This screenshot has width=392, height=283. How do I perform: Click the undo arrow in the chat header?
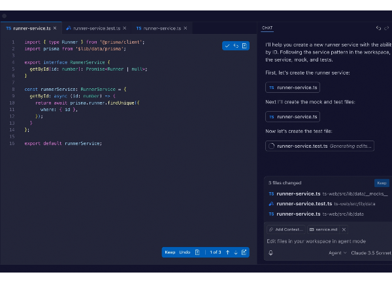378,28
